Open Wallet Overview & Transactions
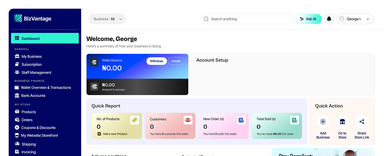Screen dimensions: 390x156 [x=45, y=88]
